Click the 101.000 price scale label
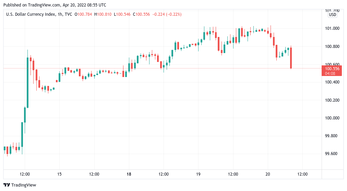347x191 pixels. [x=332, y=28]
